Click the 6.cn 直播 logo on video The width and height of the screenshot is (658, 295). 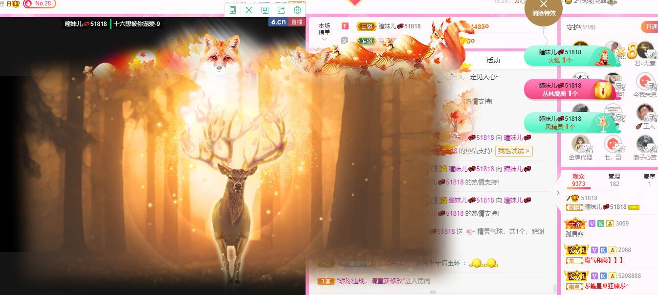pyautogui.click(x=286, y=22)
